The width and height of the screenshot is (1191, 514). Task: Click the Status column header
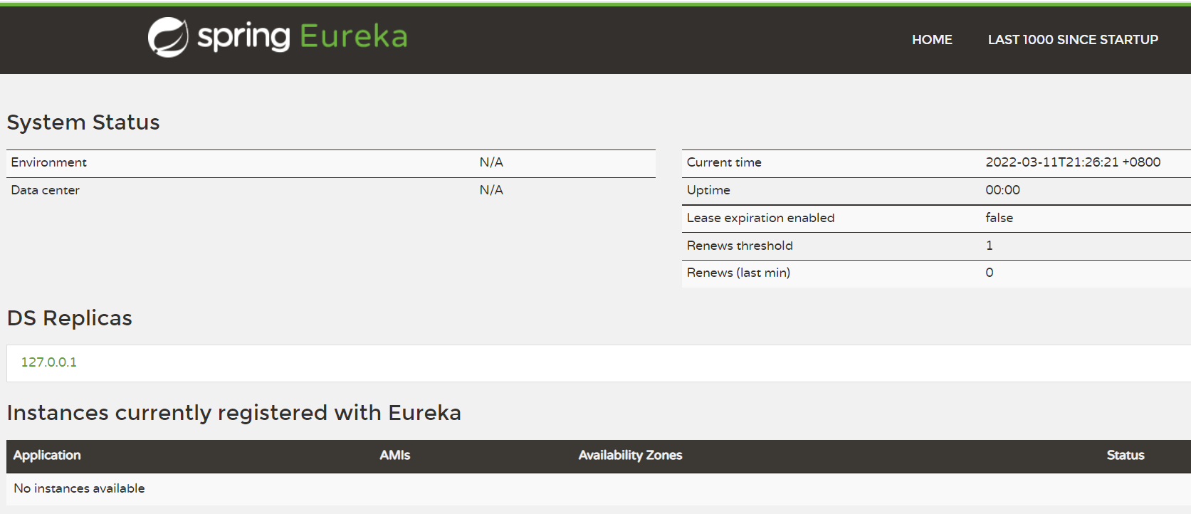(1125, 456)
